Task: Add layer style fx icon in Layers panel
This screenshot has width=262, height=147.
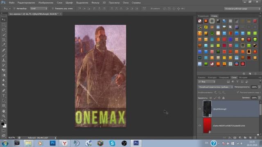Action: (x=230, y=138)
